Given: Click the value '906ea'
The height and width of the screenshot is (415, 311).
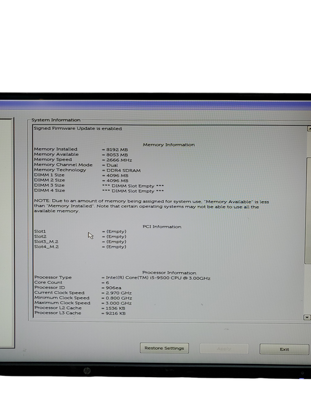Looking at the screenshot, I should click(x=114, y=288).
